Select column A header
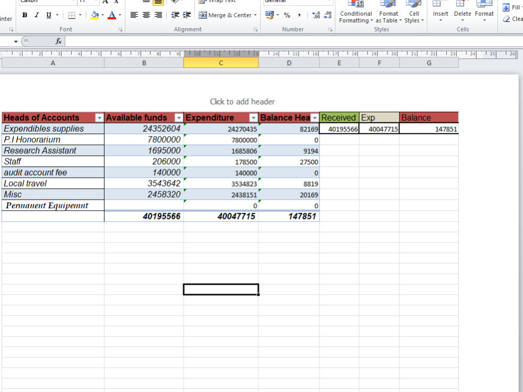This screenshot has width=523, height=392. (x=53, y=63)
